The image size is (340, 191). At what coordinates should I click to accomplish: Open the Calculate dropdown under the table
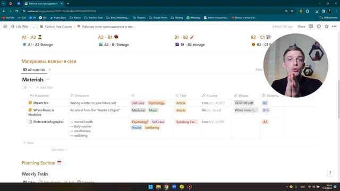pyautogui.click(x=58, y=150)
